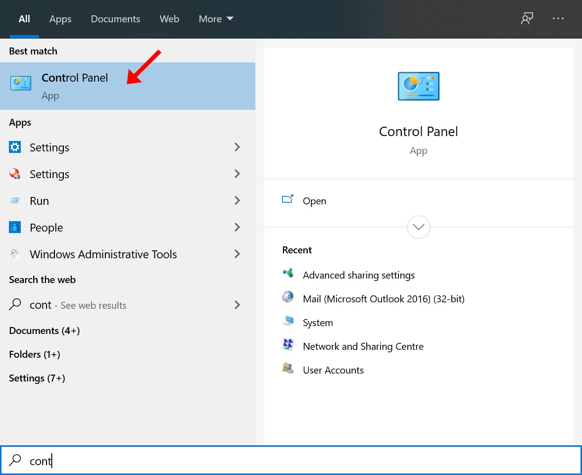Click the Windows Administrative Tools icon
The width and height of the screenshot is (582, 475).
[15, 254]
